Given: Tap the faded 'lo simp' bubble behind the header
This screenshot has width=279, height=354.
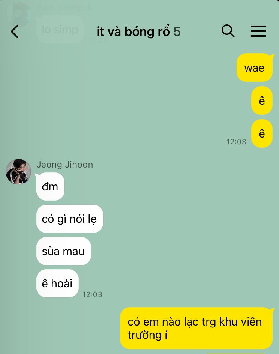Looking at the screenshot, I should click(x=60, y=29).
